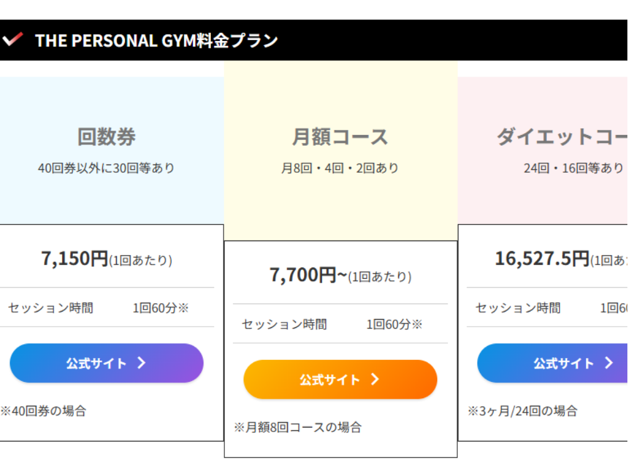This screenshot has height=471, width=628.
Task: Click the chevron arrow on orange 公式サイト button
Action: 375,379
